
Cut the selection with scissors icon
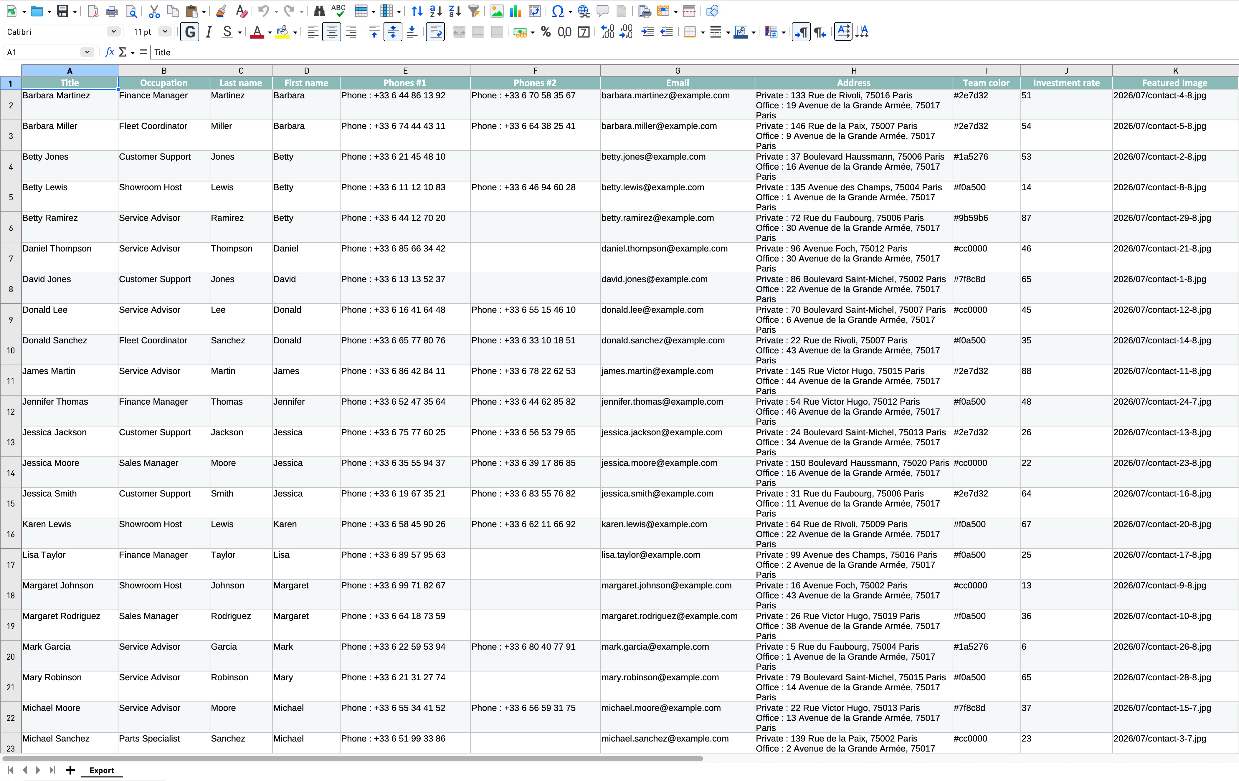(154, 11)
